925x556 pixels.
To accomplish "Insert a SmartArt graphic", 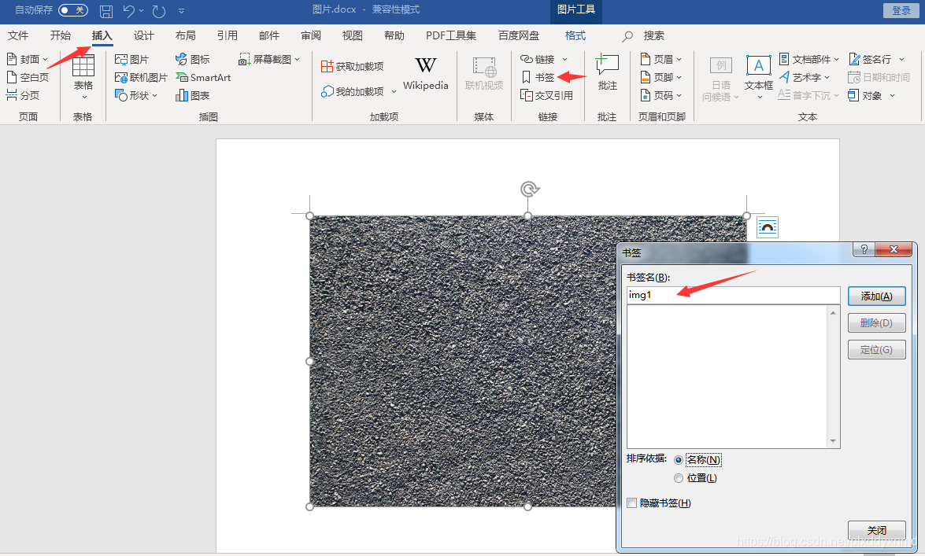I will pos(203,77).
